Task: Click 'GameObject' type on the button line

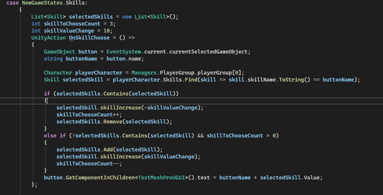Action: point(59,52)
